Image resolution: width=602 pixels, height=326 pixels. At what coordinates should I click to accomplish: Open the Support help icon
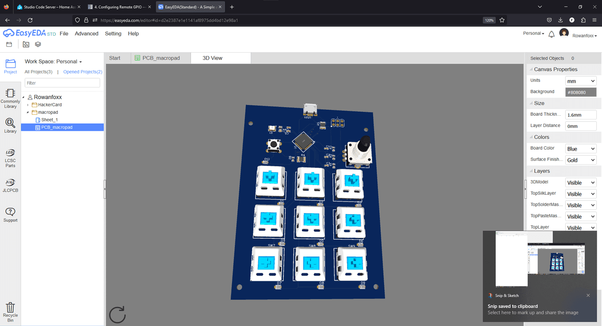tap(10, 215)
